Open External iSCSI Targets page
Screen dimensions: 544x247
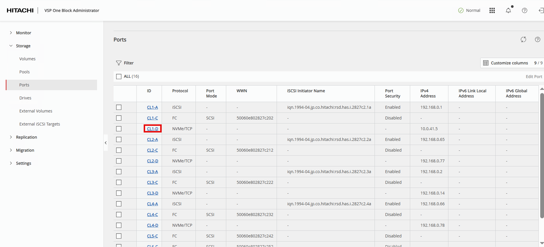coord(40,124)
